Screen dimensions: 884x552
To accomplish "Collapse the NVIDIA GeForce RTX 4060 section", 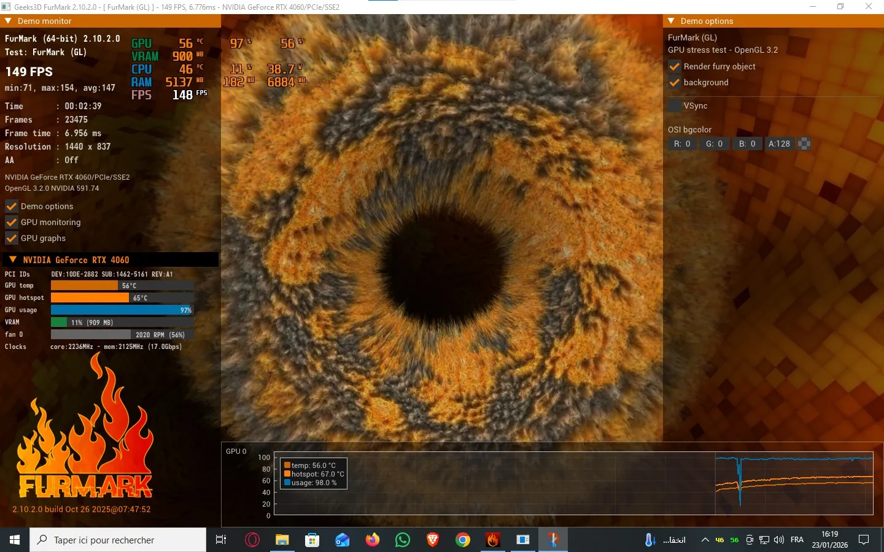I will tap(13, 259).
